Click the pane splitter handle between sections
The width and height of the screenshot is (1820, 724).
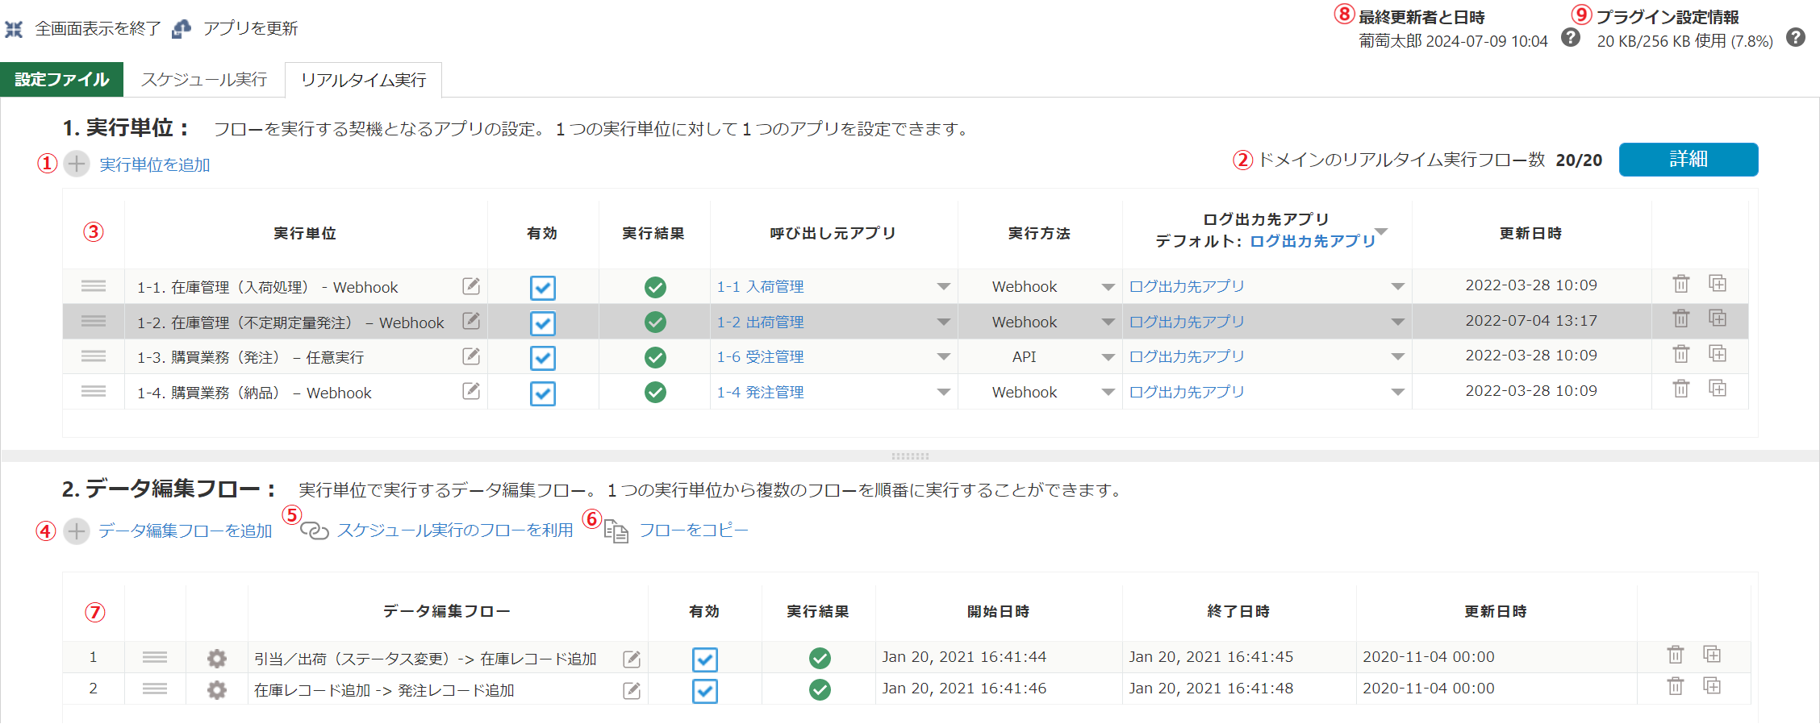point(910,456)
